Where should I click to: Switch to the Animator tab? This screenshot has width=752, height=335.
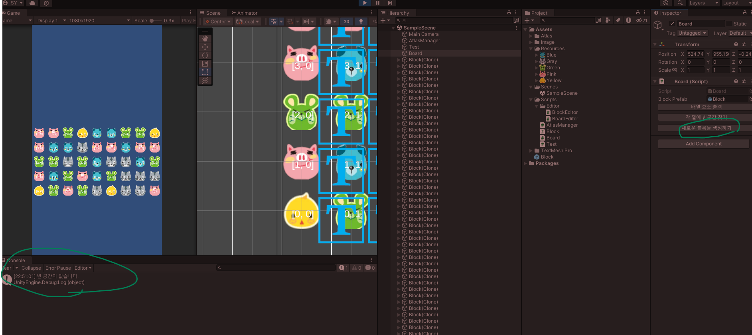coord(245,13)
